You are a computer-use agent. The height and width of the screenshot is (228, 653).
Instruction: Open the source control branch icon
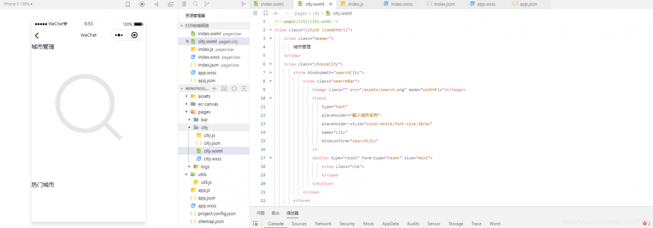coord(207,4)
